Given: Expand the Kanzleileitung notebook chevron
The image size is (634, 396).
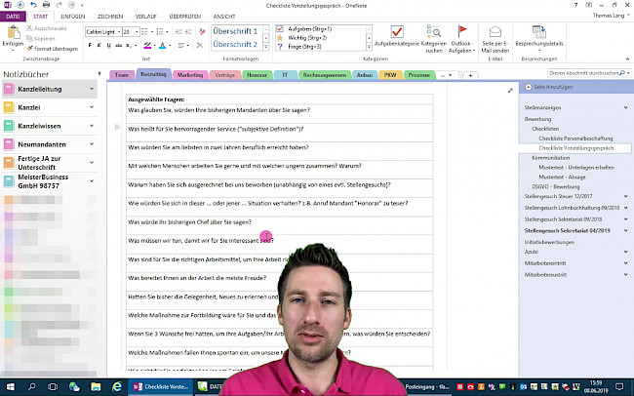Looking at the screenshot, I should [x=92, y=89].
